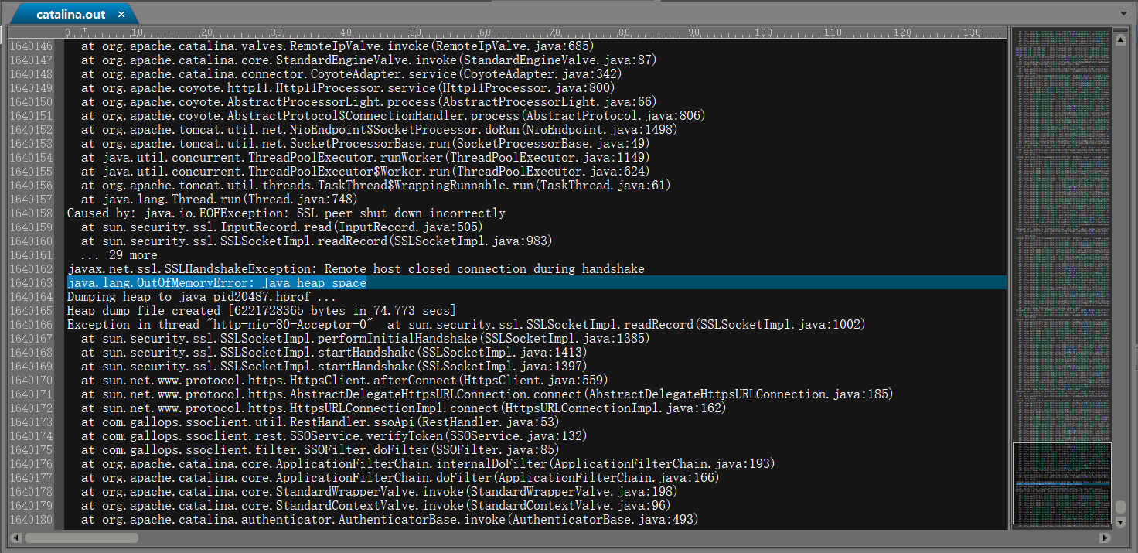Click the 'StandardContextValve.invoke' stack trace line

click(x=376, y=506)
